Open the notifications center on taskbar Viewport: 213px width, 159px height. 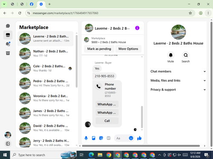click(x=206, y=155)
